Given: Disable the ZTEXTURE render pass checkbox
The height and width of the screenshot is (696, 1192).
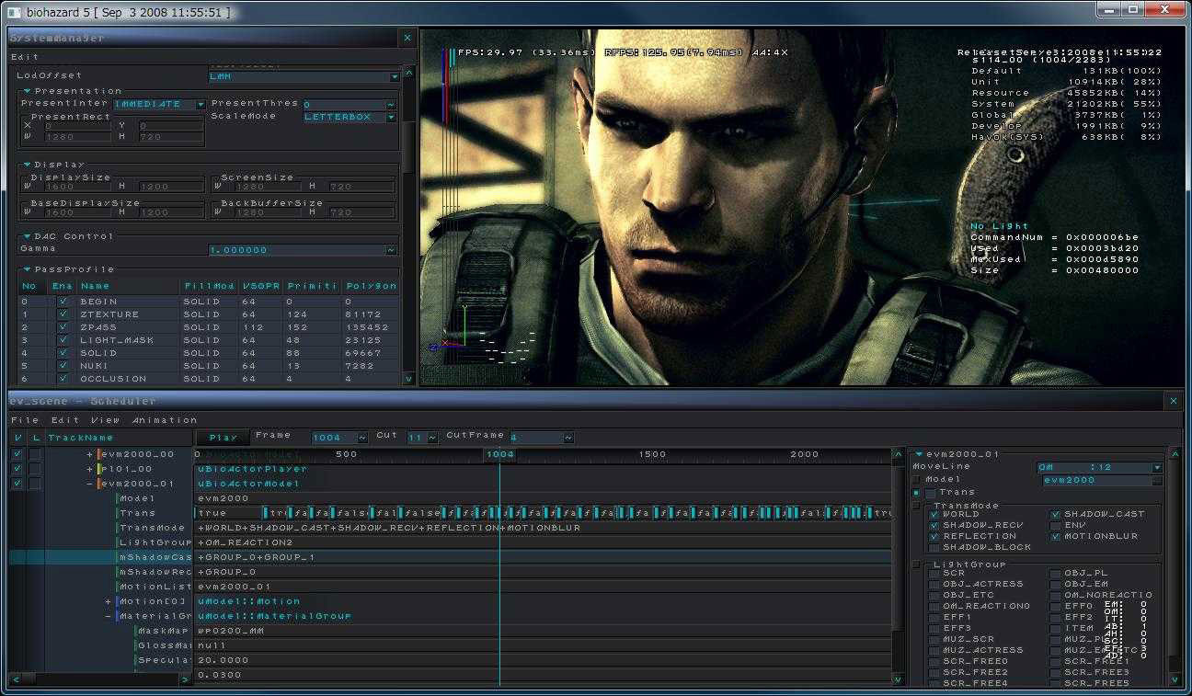Looking at the screenshot, I should pos(63,314).
